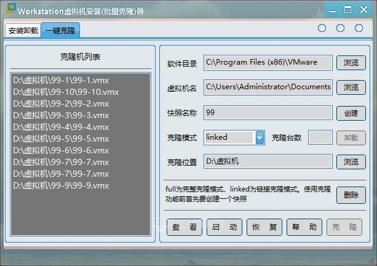
Task: Click the 卸载 button
Action: [351, 138]
